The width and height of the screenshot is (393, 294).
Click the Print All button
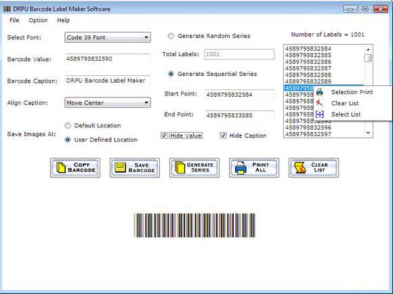click(254, 168)
